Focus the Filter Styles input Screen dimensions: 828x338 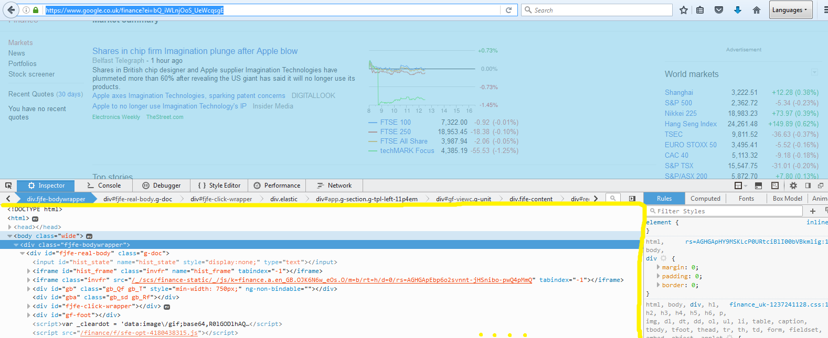pos(725,211)
